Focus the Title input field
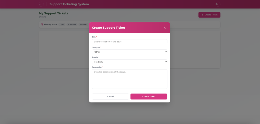The width and height of the screenshot is (260, 124). click(129, 42)
